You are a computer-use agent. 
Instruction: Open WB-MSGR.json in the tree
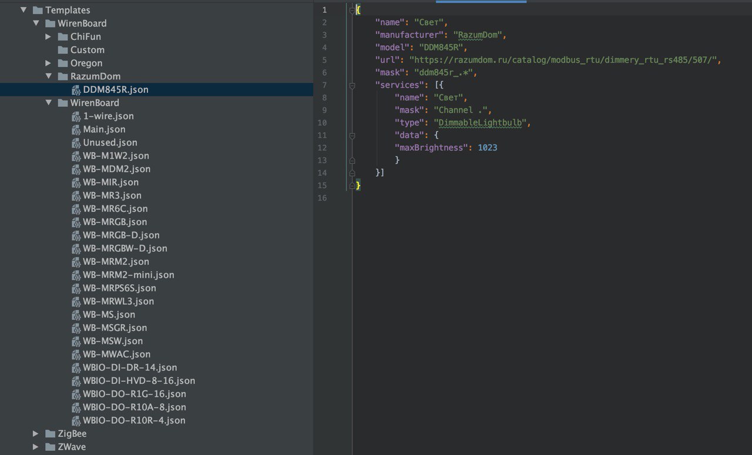point(115,328)
